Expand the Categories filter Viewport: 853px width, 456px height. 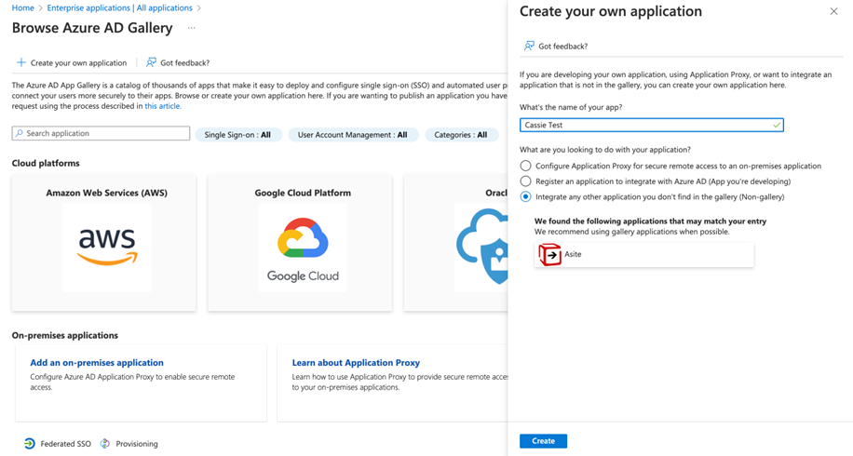coord(460,135)
